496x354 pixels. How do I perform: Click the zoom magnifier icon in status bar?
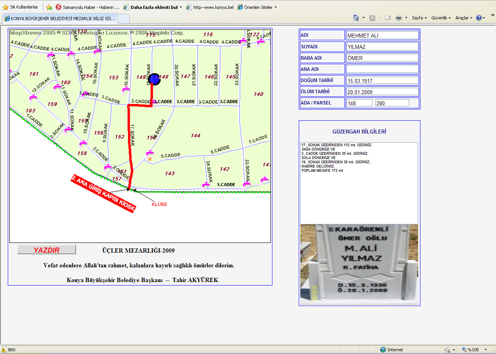click(x=464, y=349)
